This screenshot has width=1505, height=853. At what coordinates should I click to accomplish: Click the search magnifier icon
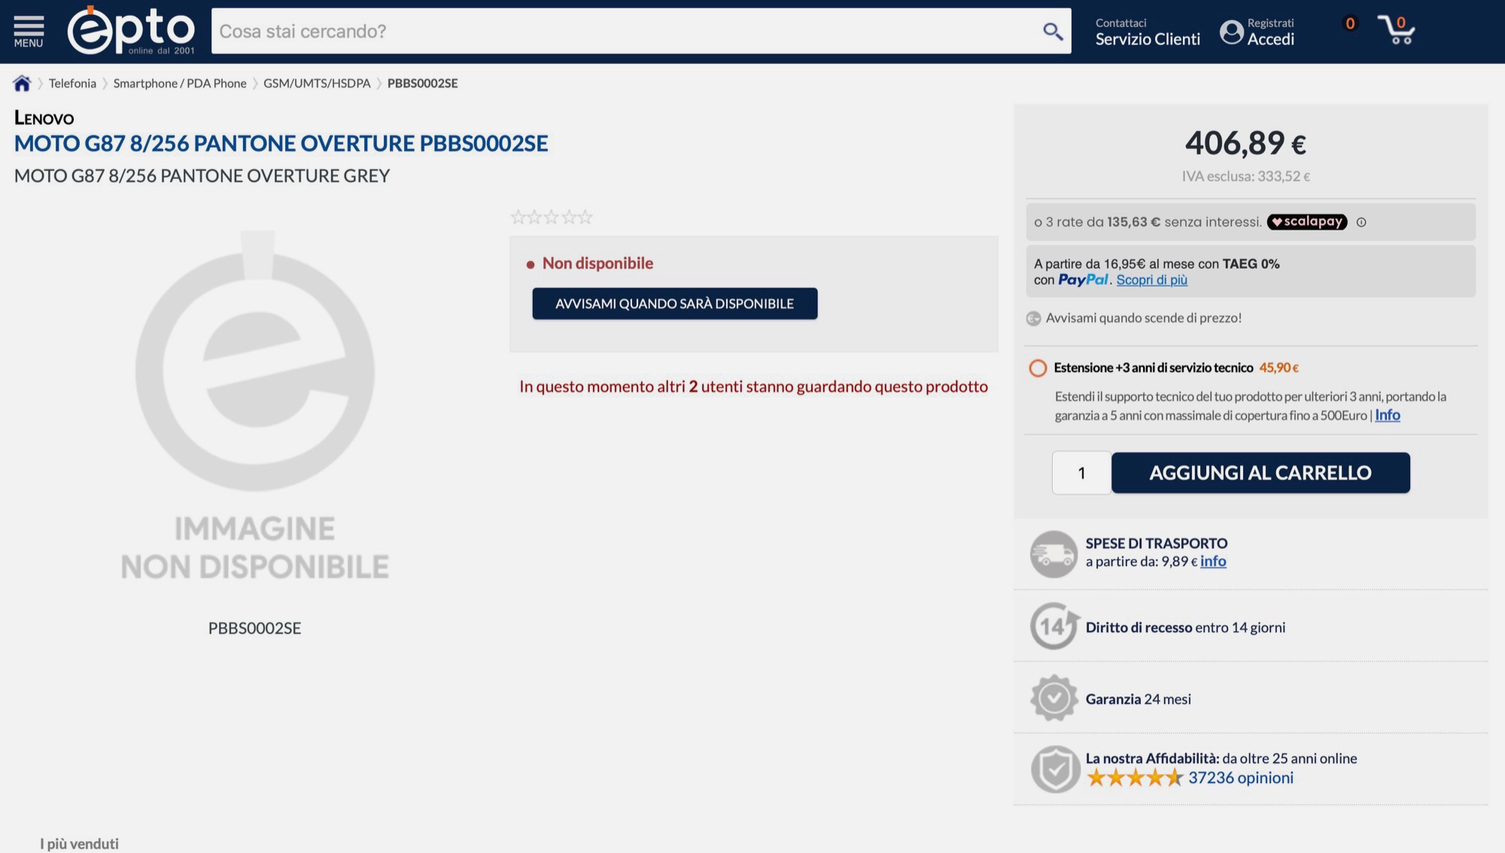[1052, 31]
